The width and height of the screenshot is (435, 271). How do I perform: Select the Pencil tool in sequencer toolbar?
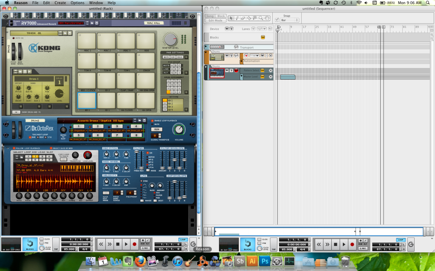pyautogui.click(x=237, y=18)
